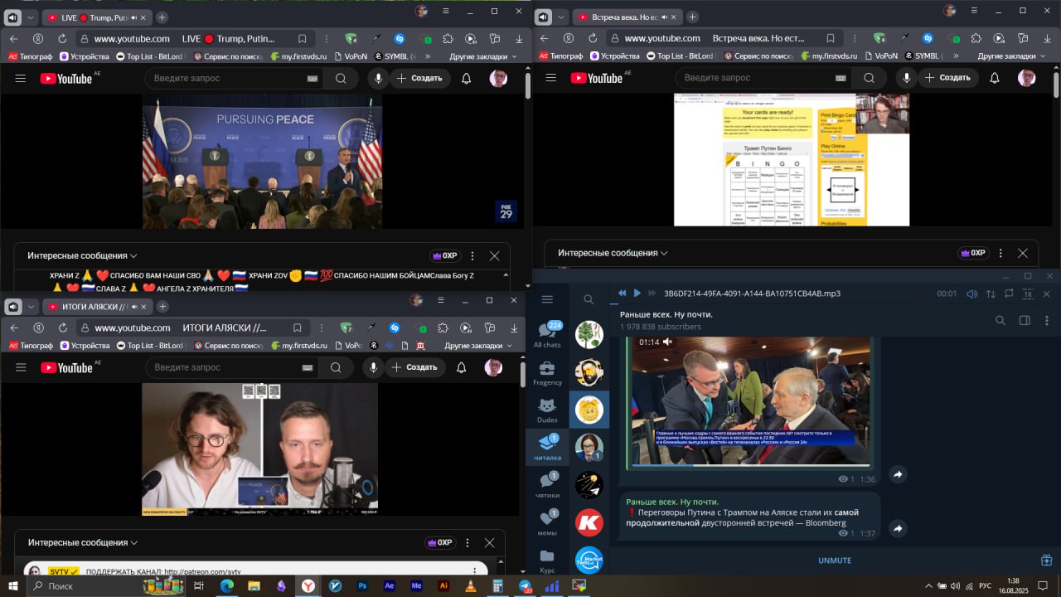Image resolution: width=1061 pixels, height=597 pixels.
Task: Click the search magnifier in Trump, Putin LIVE window
Action: pos(341,78)
